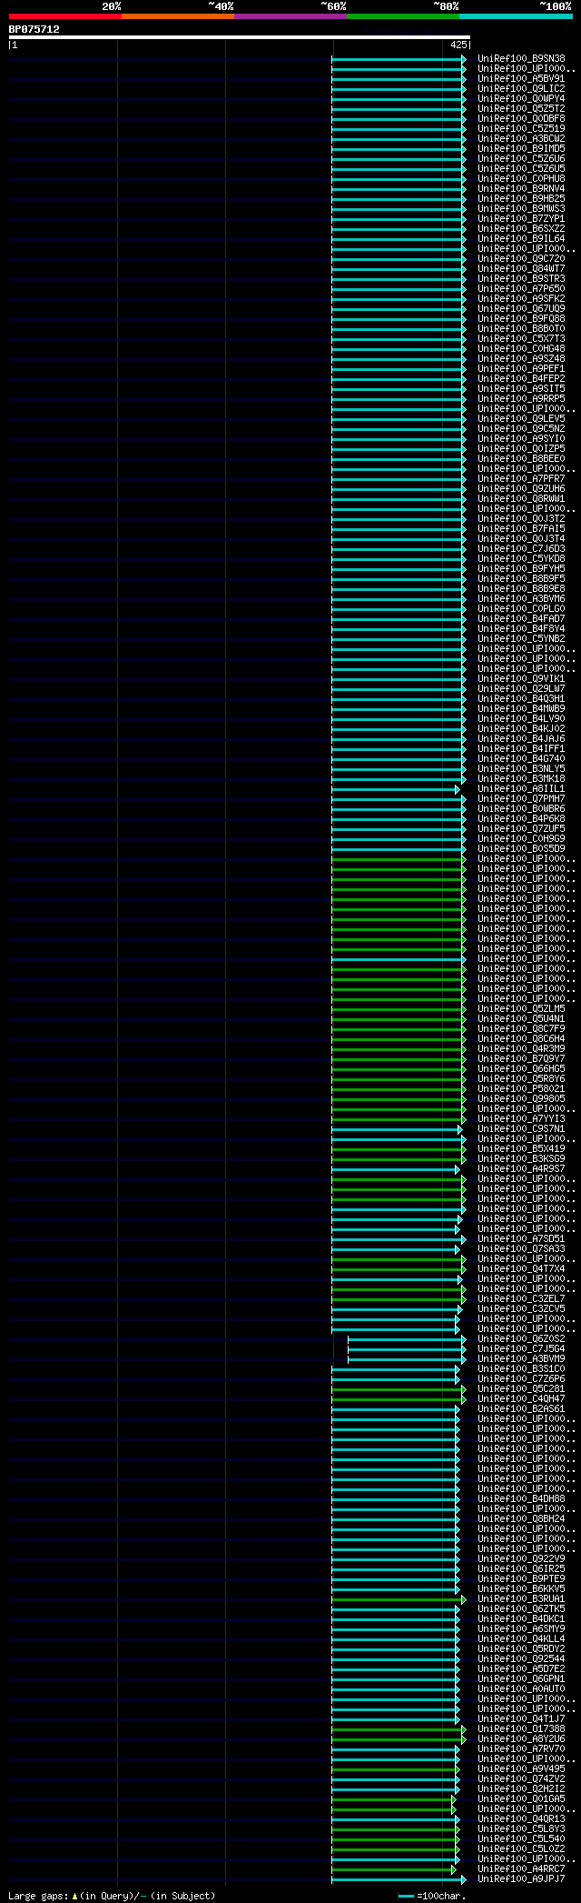Select the UniRef100_A7P650 label
Viewport: 581px width, 1903px height.
(521, 289)
